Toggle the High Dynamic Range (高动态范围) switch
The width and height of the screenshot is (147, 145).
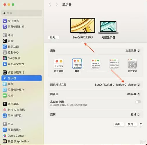tap(138, 102)
